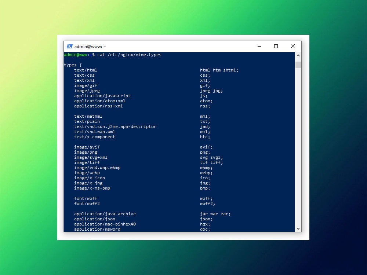Click the cat /etc/nginx/mime.types command

(x=129, y=55)
